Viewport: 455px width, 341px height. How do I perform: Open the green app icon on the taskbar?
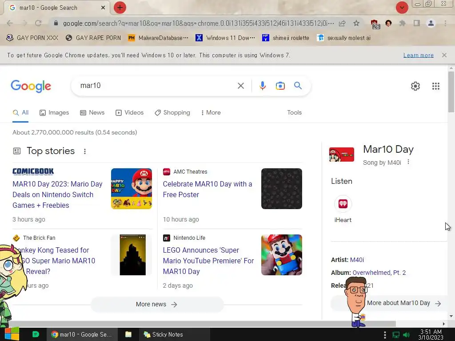(x=36, y=334)
